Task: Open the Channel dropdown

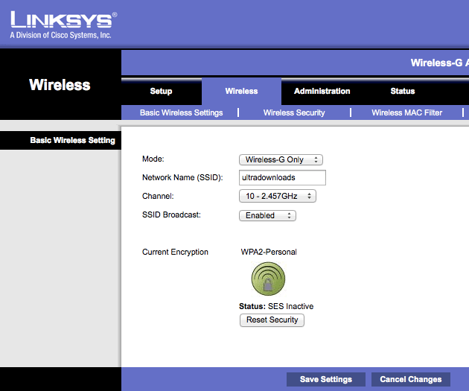Action: point(278,197)
